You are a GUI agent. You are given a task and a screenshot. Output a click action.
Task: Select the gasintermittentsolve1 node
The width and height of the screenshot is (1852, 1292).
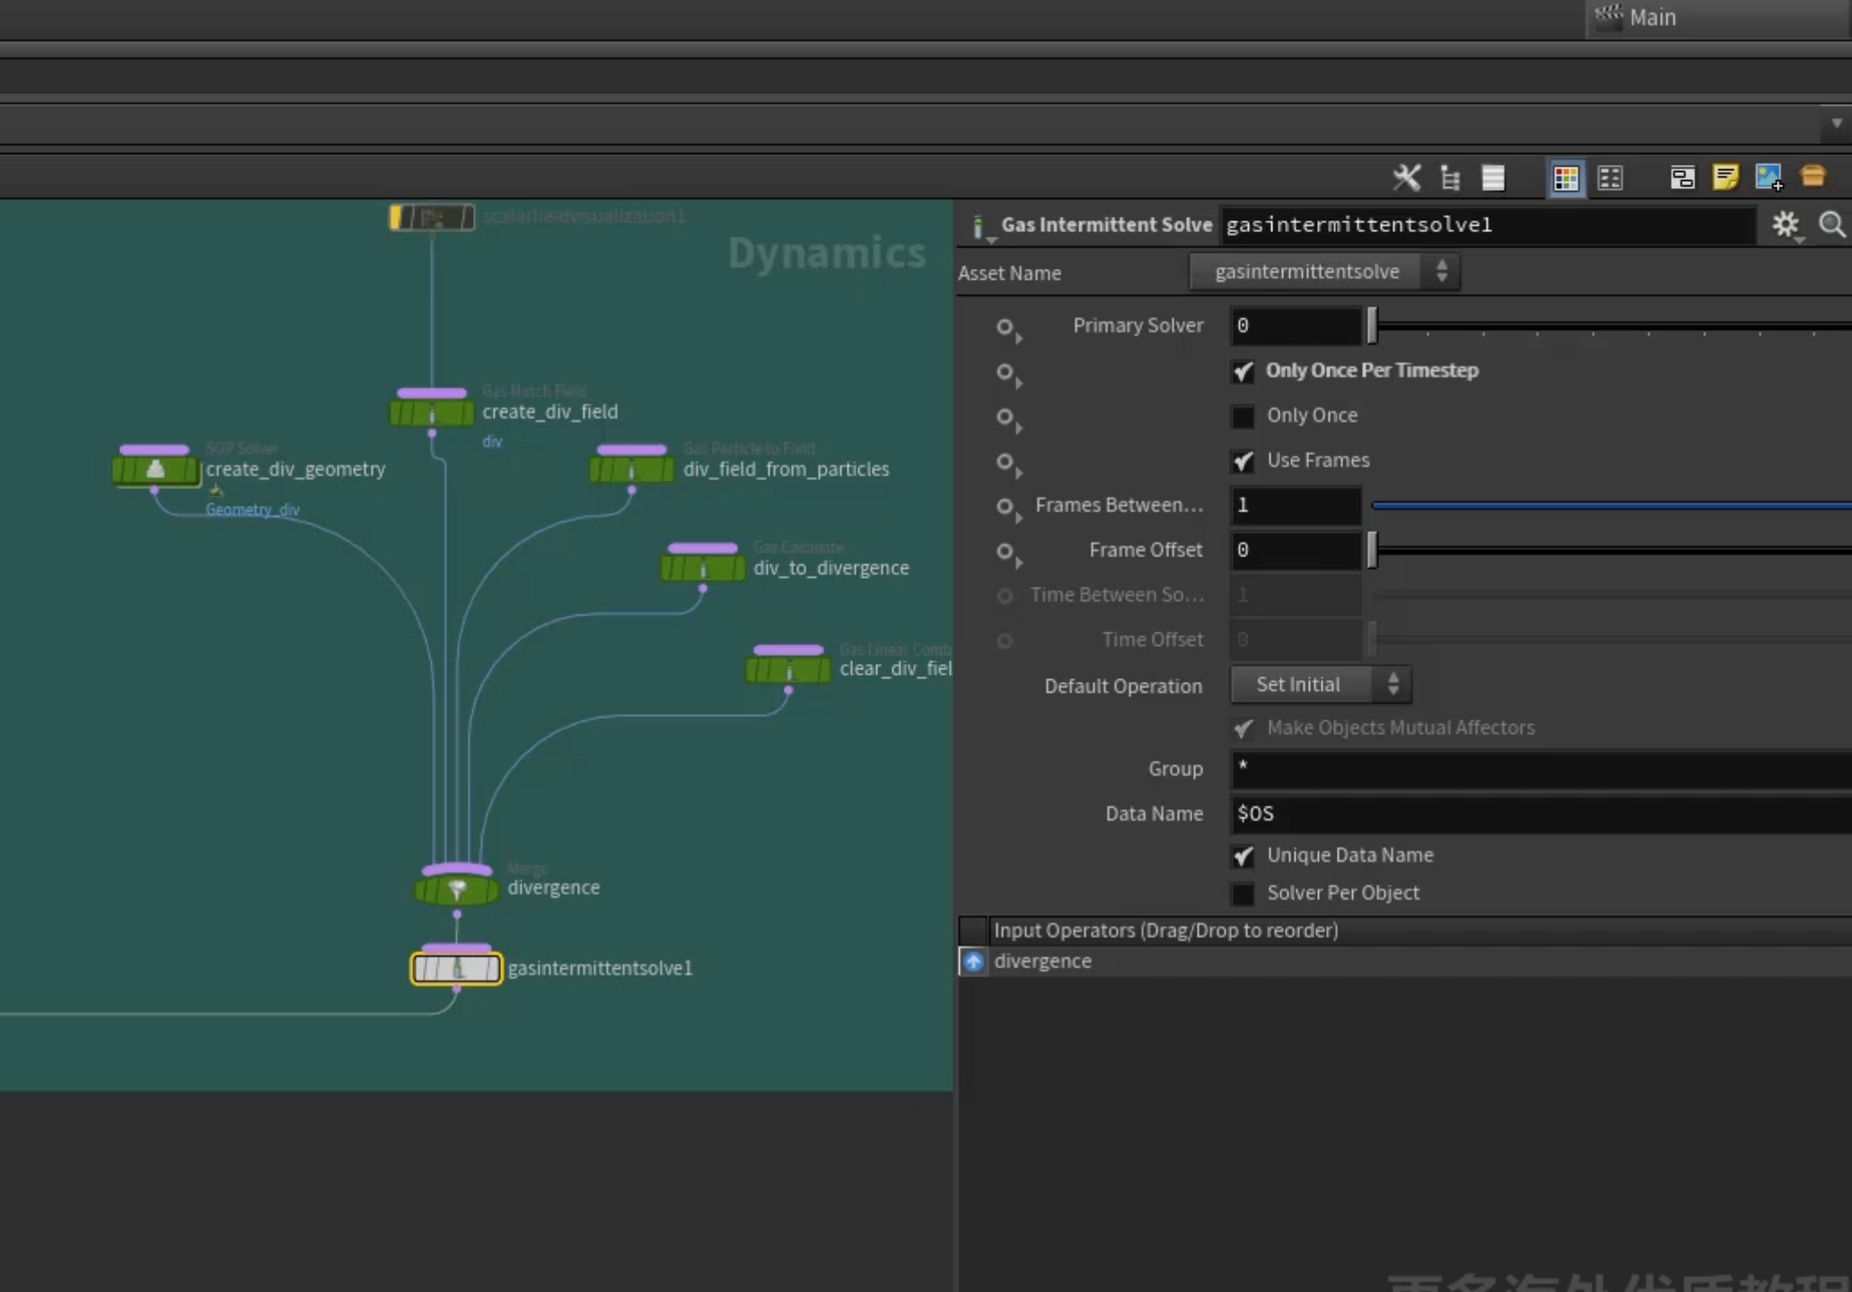[456, 968]
